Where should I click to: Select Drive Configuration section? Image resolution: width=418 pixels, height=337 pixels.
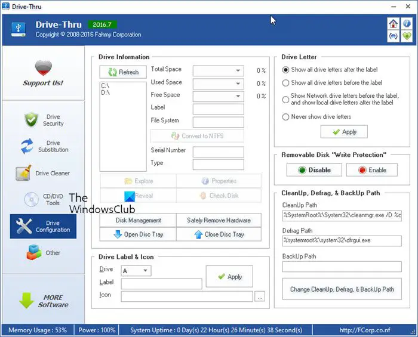[43, 226]
